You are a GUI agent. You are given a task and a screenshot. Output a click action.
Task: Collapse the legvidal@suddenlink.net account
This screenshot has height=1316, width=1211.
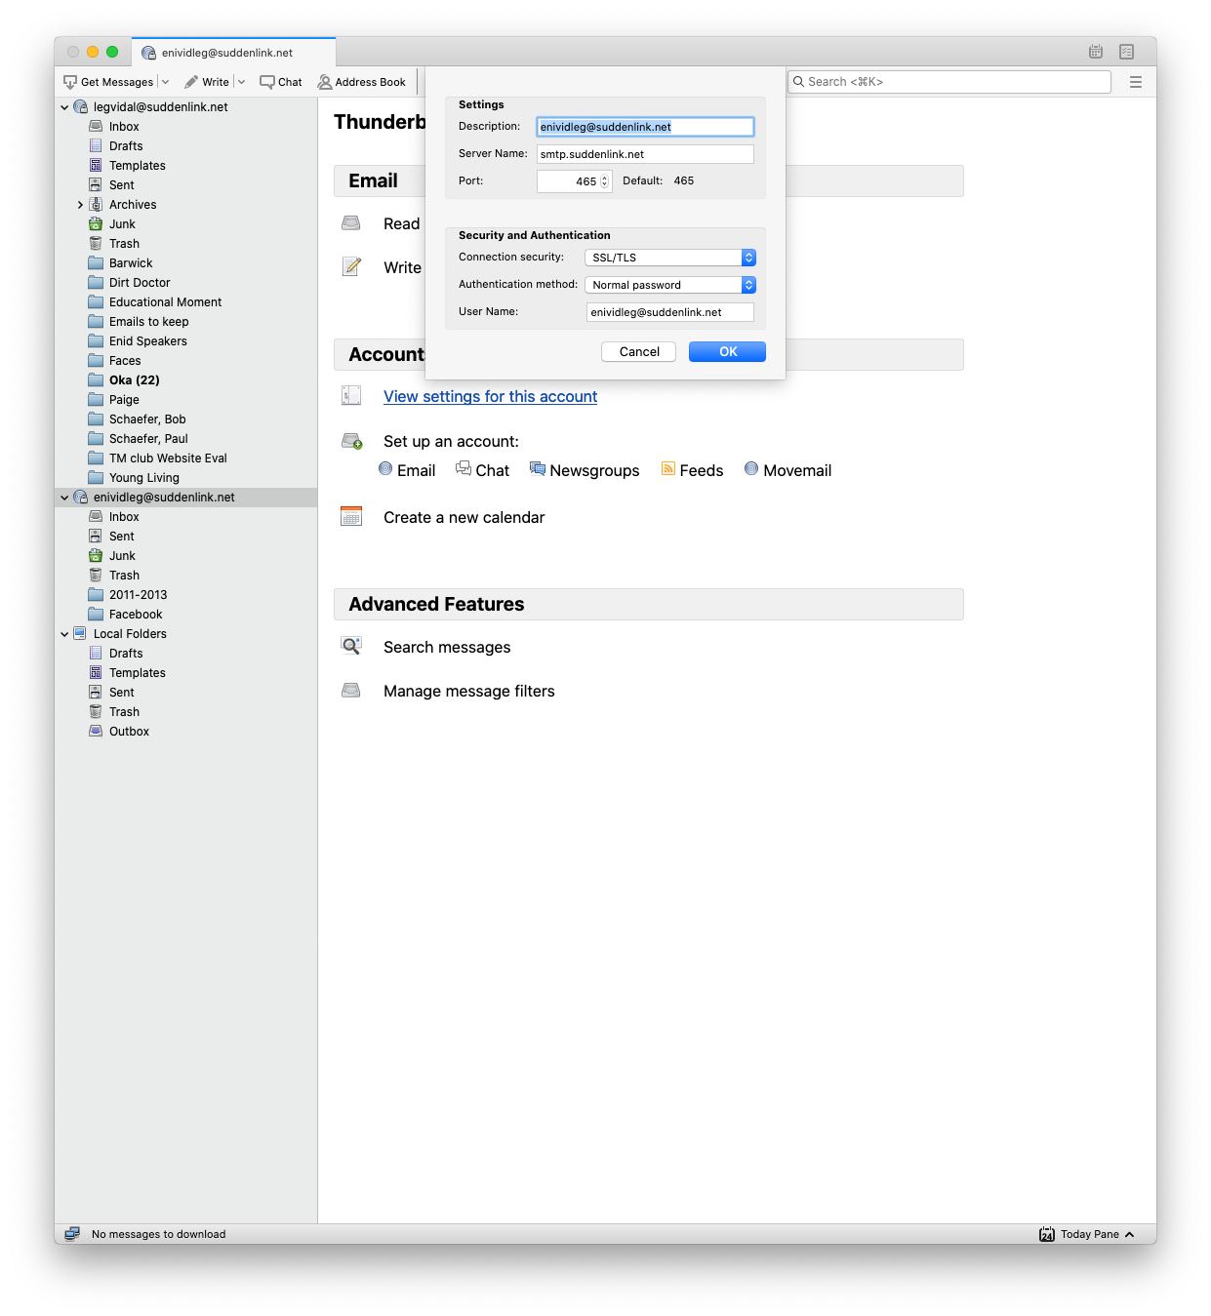pos(65,107)
